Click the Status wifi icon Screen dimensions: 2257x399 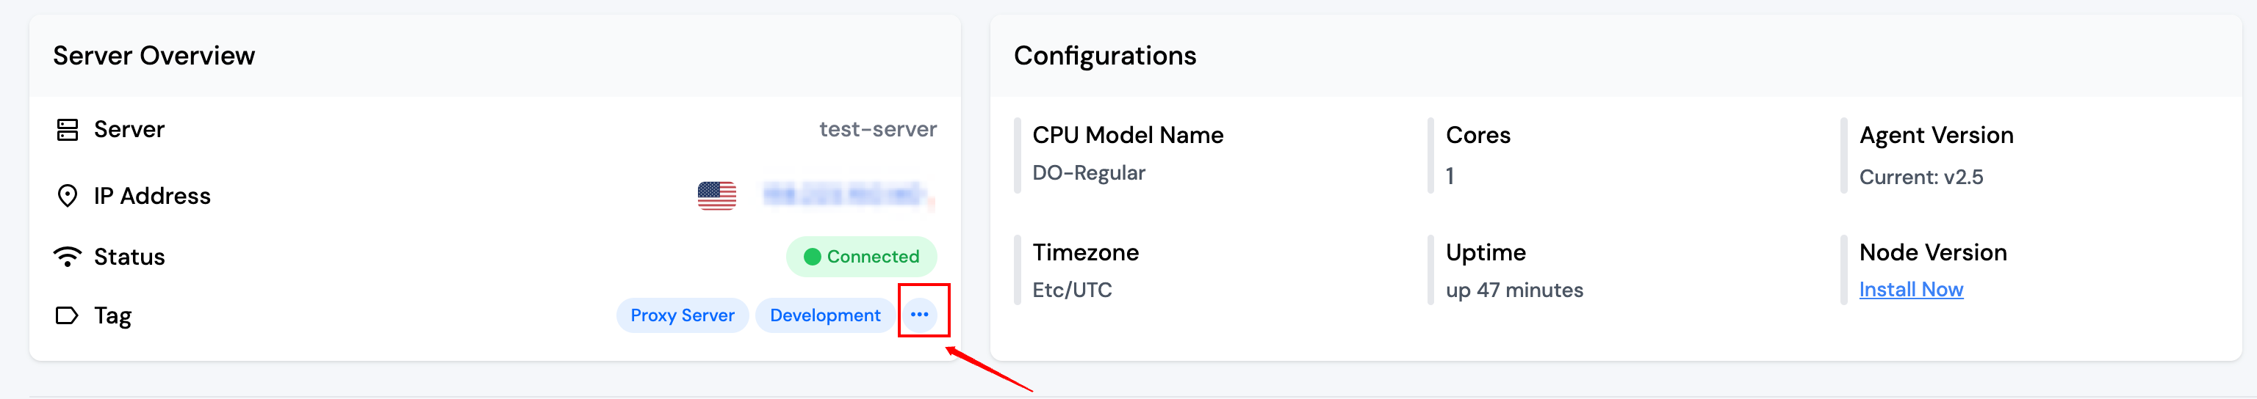coord(68,257)
